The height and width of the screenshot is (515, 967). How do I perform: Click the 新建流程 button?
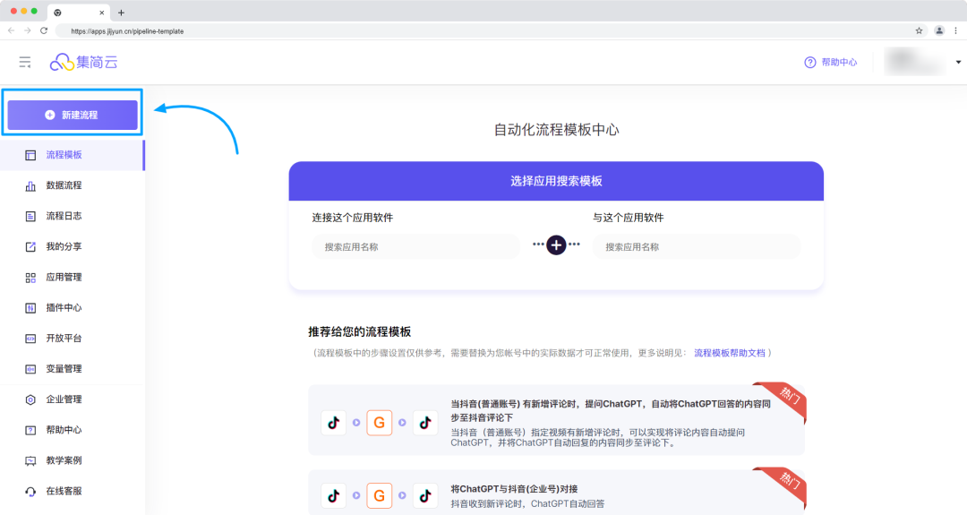click(73, 115)
